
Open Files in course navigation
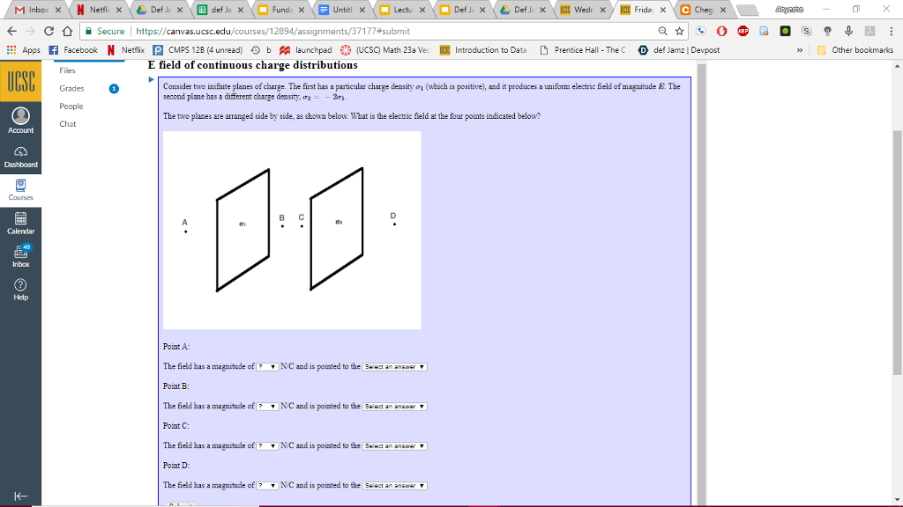(67, 70)
